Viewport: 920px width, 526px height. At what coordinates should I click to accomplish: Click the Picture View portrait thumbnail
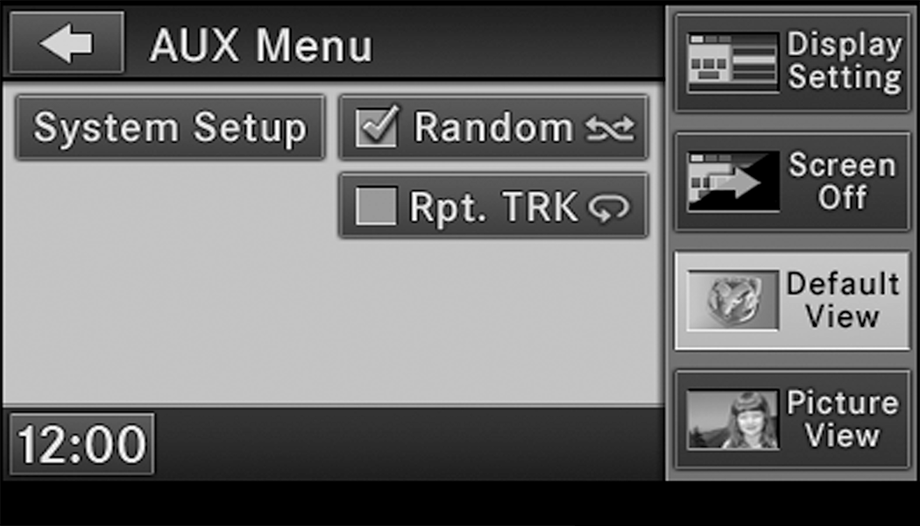[732, 420]
